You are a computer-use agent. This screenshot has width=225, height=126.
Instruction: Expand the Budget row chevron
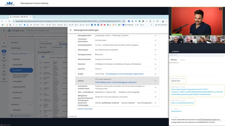(x=155, y=74)
